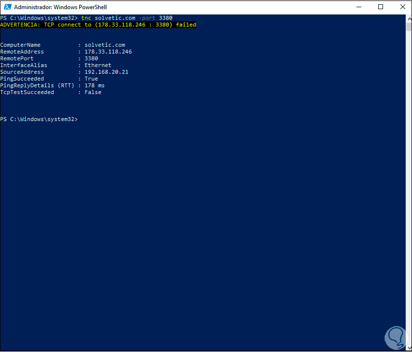412x352 pixels.
Task: Click the 'TcpTestSucceeded' label
Action: pos(27,92)
